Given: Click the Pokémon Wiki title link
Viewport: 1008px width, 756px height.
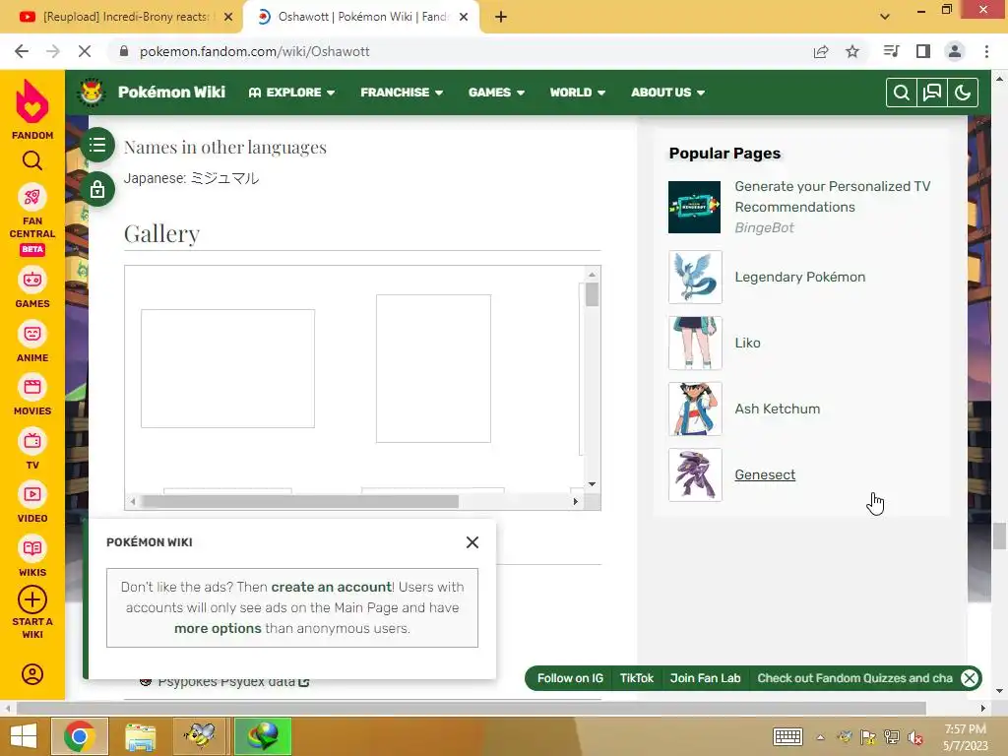Looking at the screenshot, I should [171, 92].
